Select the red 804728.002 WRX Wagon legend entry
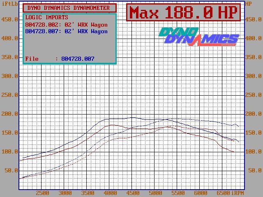This screenshot has width=263, height=197. 66,25
